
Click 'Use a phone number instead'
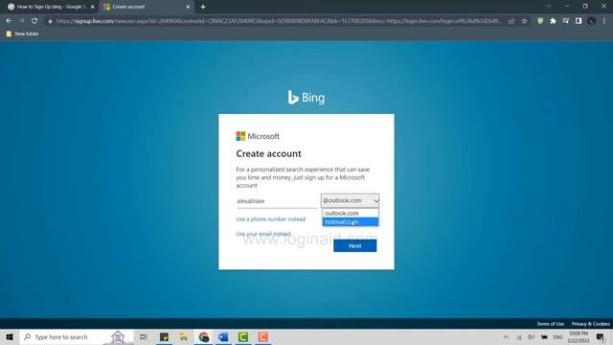270,219
